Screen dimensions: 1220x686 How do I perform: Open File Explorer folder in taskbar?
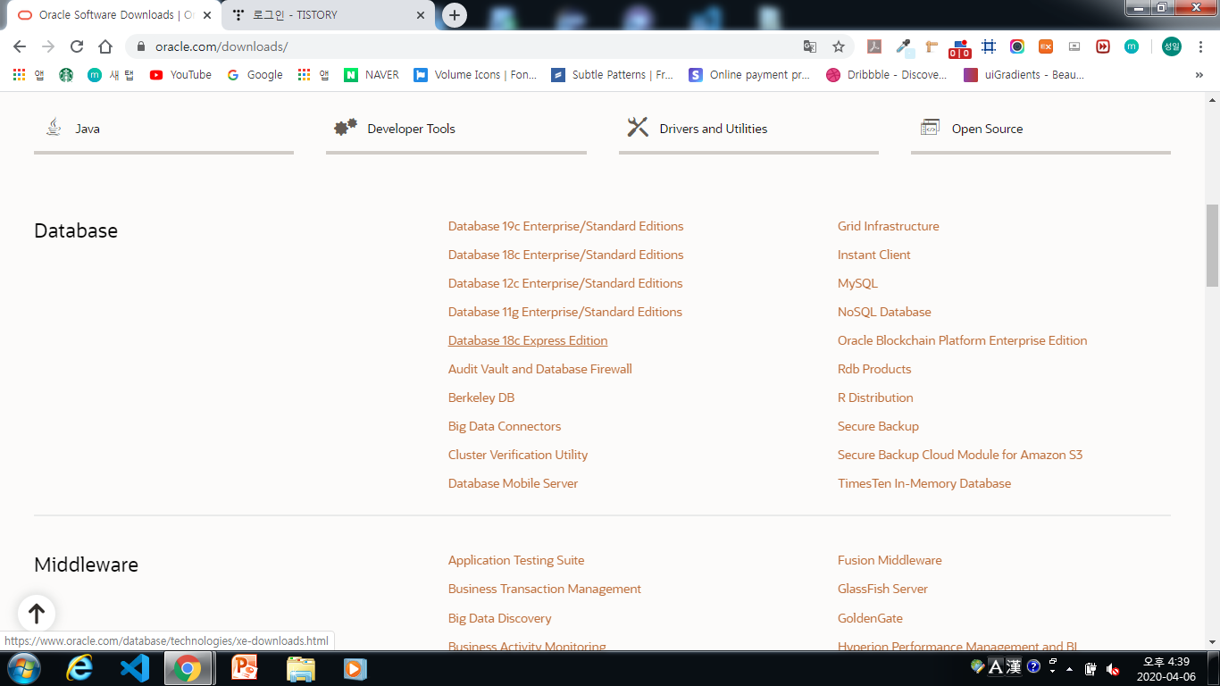coord(300,668)
